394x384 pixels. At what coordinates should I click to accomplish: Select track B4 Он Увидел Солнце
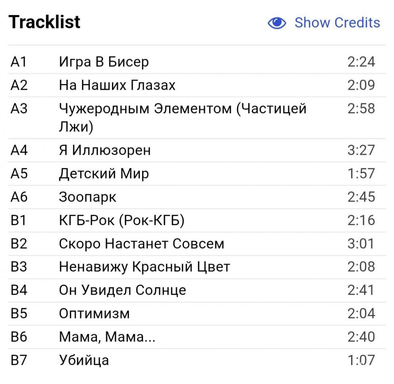click(197, 290)
